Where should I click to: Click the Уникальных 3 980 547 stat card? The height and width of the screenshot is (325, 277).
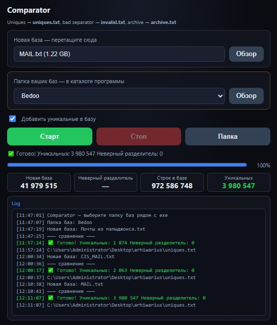(x=239, y=183)
